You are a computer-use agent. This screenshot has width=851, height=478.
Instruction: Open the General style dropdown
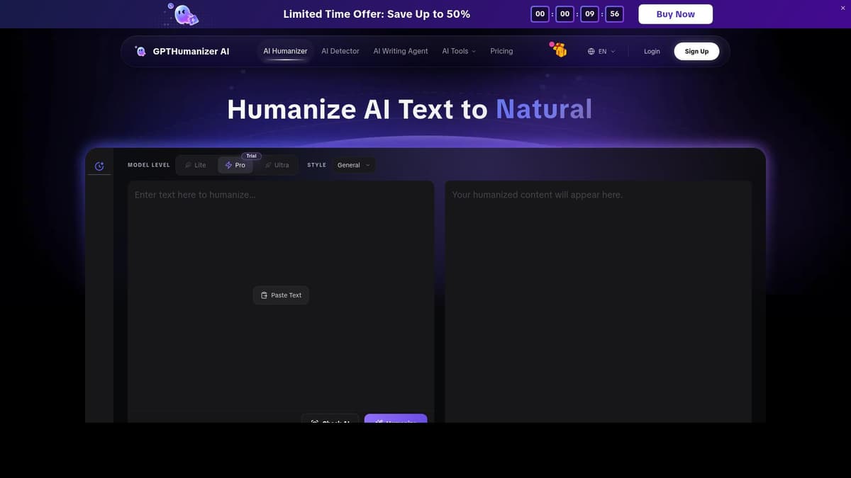[x=353, y=164]
